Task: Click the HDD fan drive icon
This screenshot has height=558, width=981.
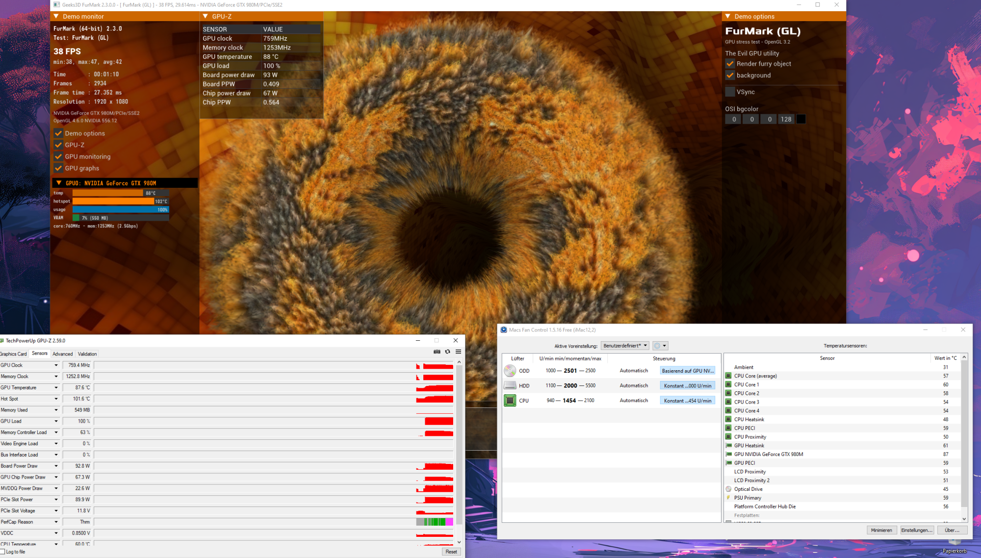Action: pos(510,385)
